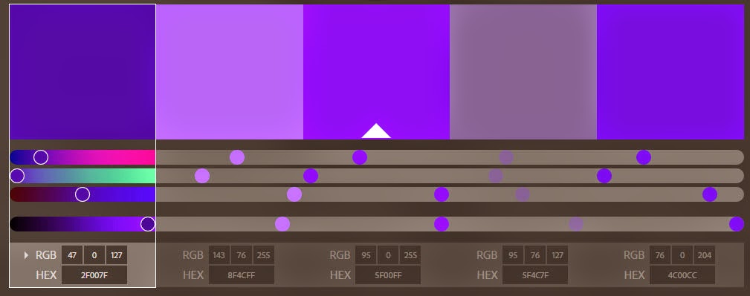Click red slider dot for light purple swatch

tap(237, 157)
